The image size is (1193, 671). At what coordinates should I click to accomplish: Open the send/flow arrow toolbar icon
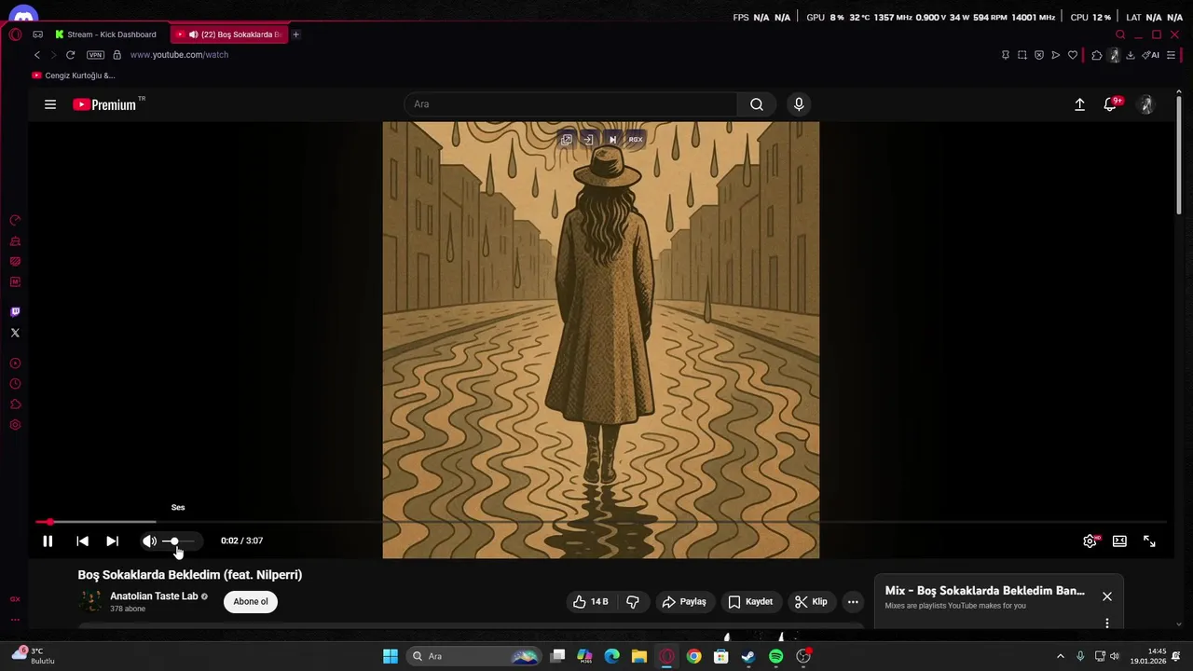1056,55
